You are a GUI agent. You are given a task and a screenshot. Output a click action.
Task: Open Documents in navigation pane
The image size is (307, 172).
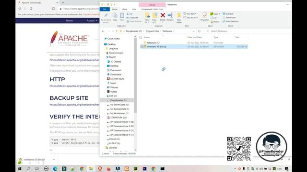tap(116, 70)
